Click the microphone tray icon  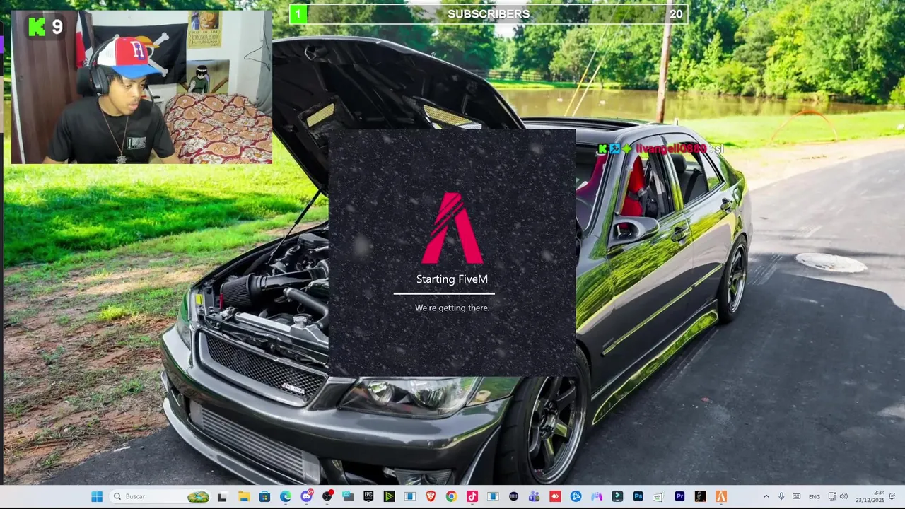781,496
